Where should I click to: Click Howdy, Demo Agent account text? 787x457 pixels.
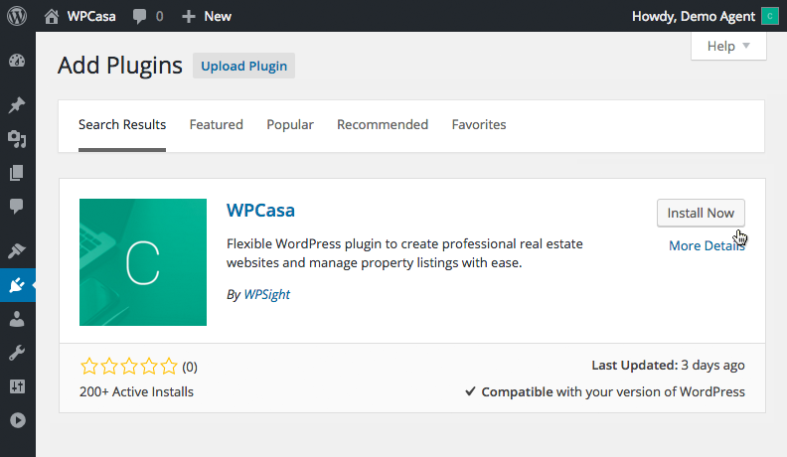tap(694, 17)
